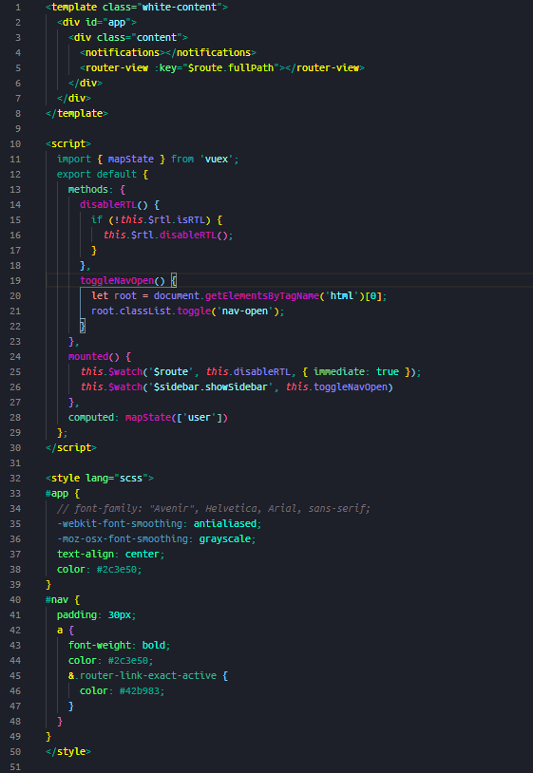This screenshot has width=533, height=773.
Task: Click the disableRTL method name on line 14
Action: pyautogui.click(x=108, y=204)
